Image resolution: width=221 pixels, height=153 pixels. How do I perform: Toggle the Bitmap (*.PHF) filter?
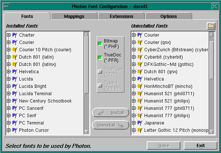tap(100, 44)
